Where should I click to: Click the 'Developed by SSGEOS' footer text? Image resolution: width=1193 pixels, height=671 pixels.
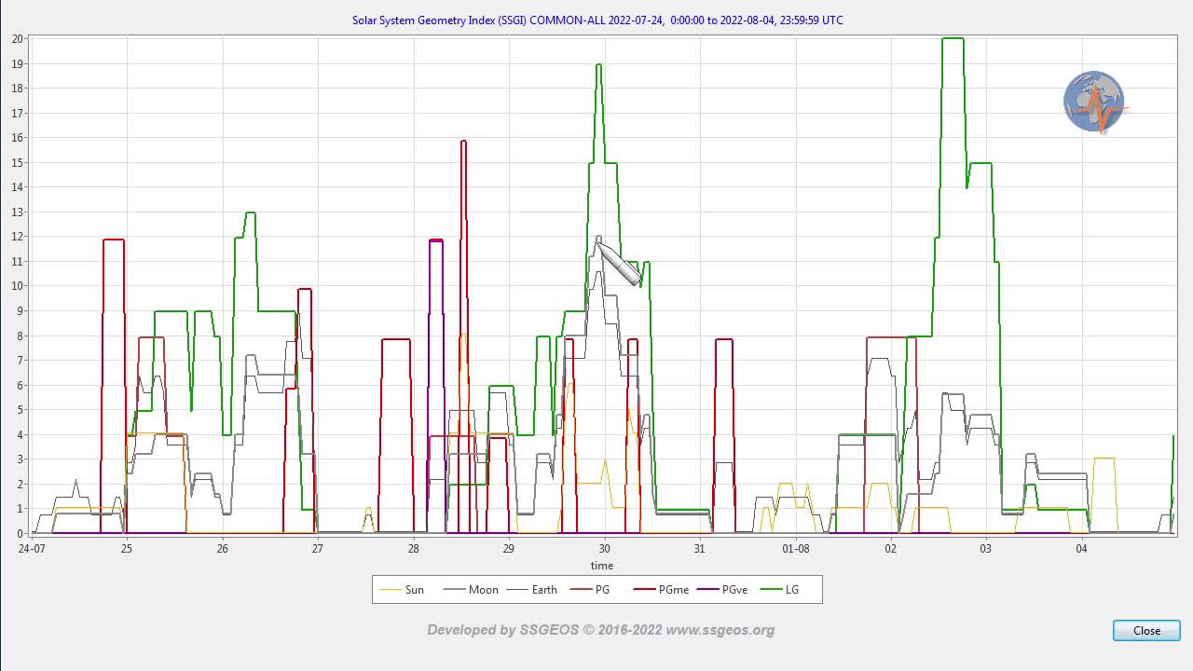click(x=601, y=630)
